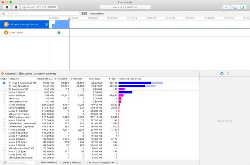250x165 pixels.
Task: Show the info inspector tab icon
Action: click(x=222, y=74)
